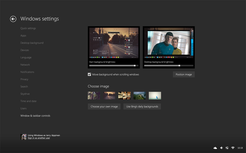Open Notifications settings section
This screenshot has height=153, width=246.
(27, 72)
